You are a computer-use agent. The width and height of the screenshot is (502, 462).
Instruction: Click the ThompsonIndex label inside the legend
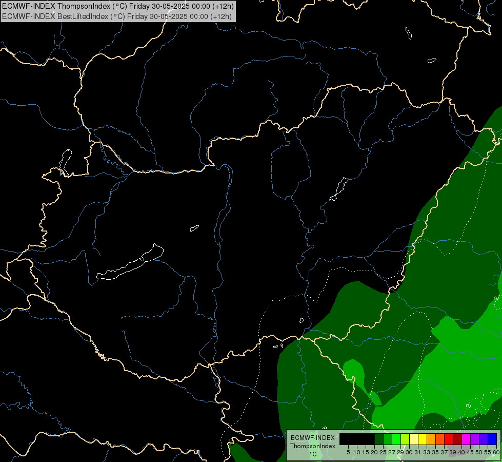tap(313, 446)
